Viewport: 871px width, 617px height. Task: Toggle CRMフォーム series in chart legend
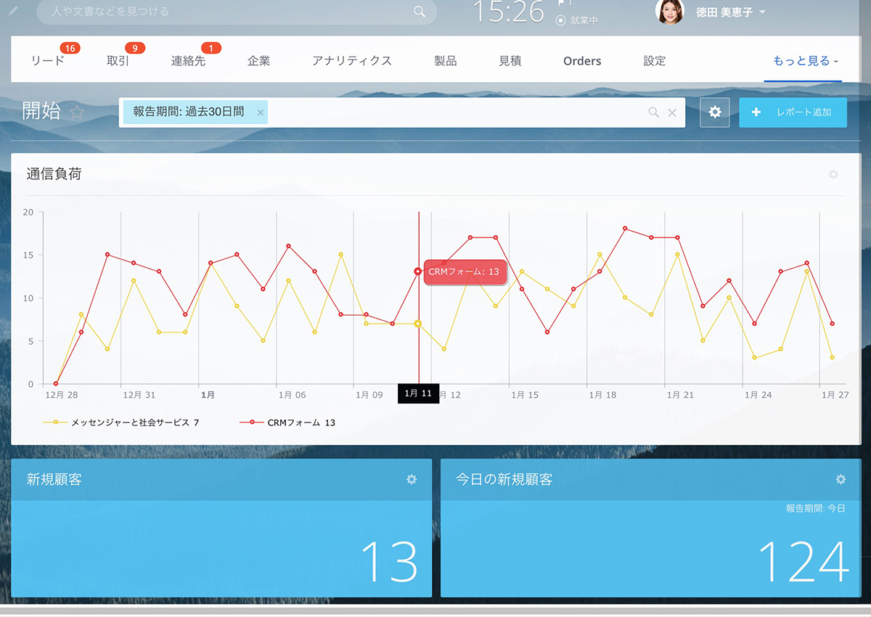pos(287,422)
